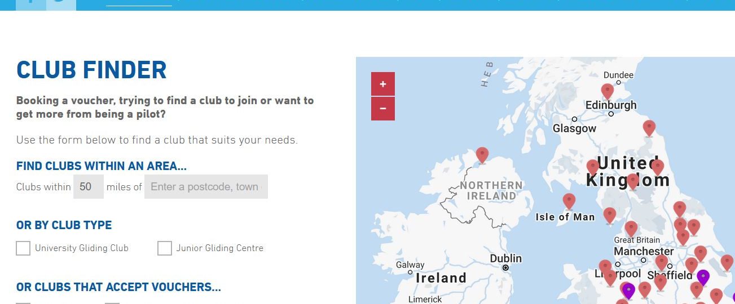
Task: Click the University Gliding Club label text
Action: (x=82, y=248)
